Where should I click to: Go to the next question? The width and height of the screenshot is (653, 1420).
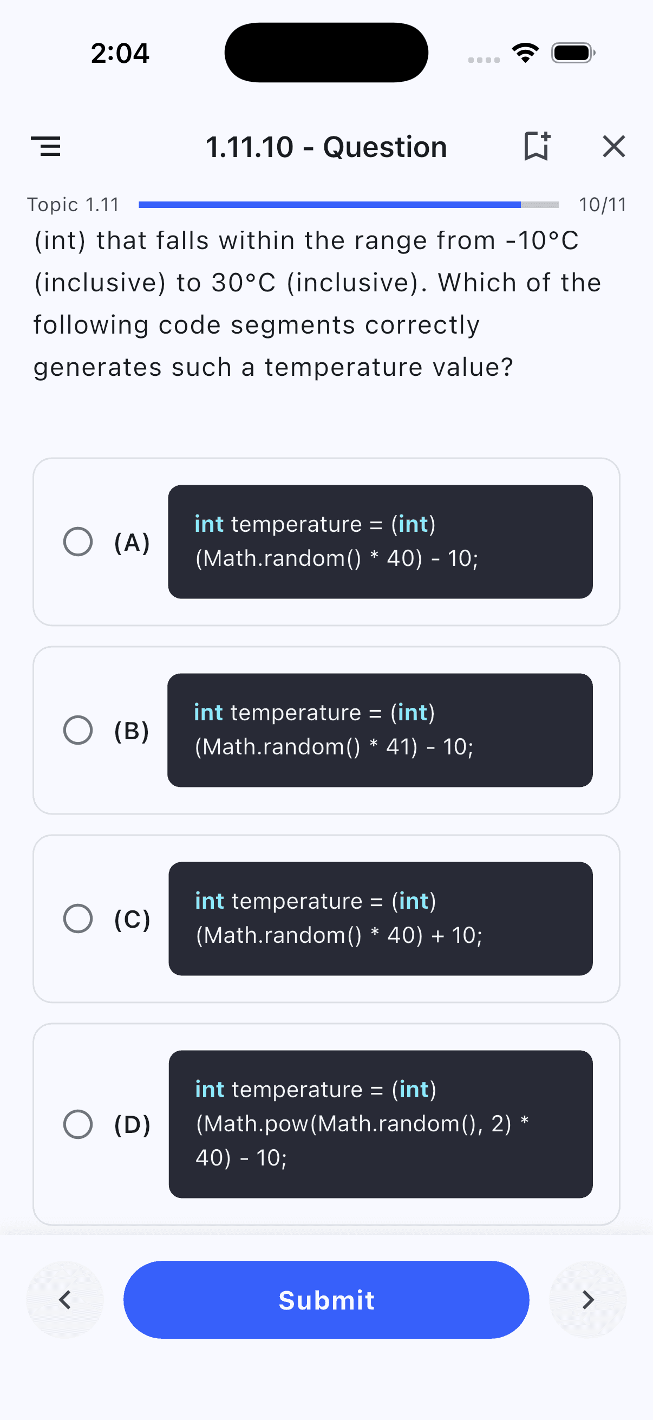click(x=587, y=1299)
